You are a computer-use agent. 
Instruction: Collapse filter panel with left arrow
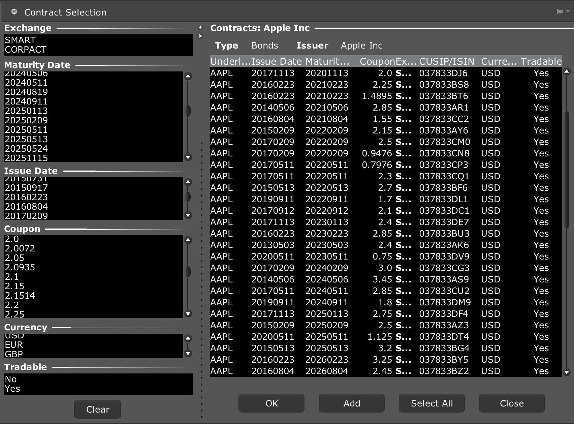point(200,27)
